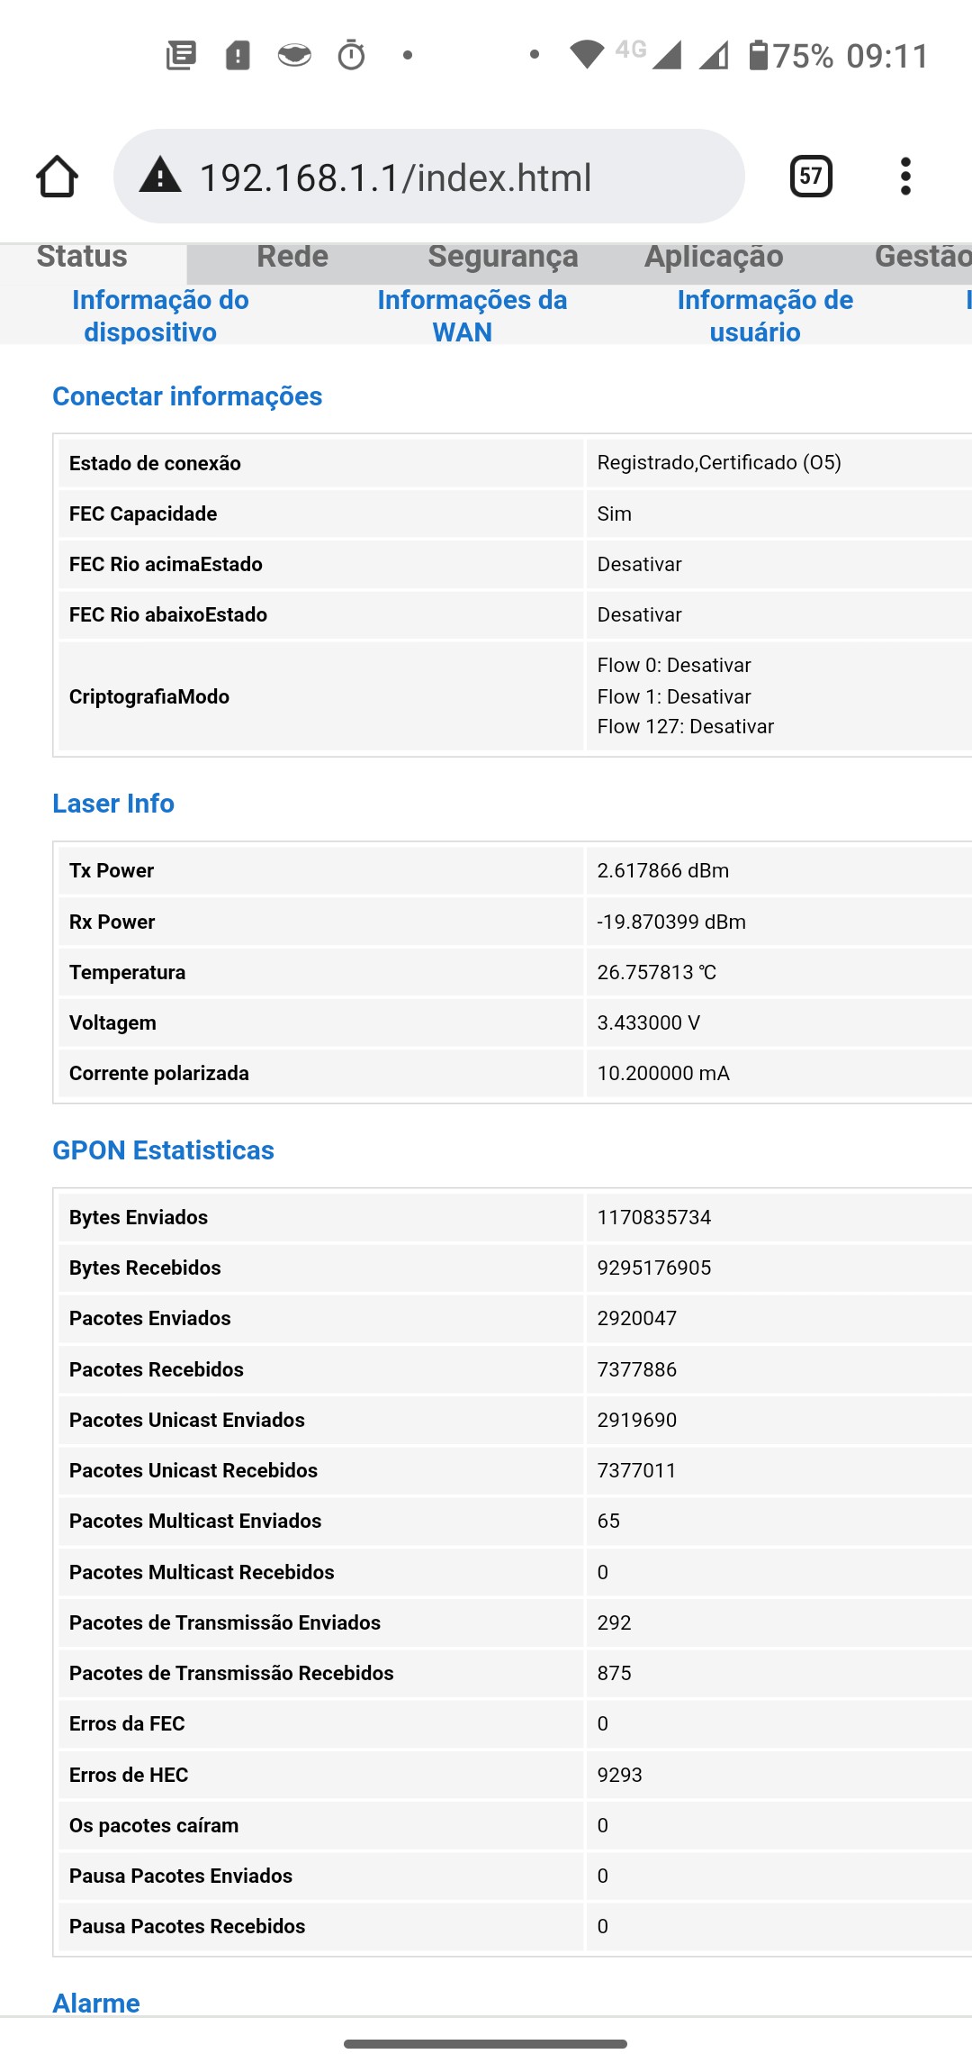Viewport: 972px width, 2072px height.
Task: Tap the battery icon in status bar
Action: [x=759, y=56]
